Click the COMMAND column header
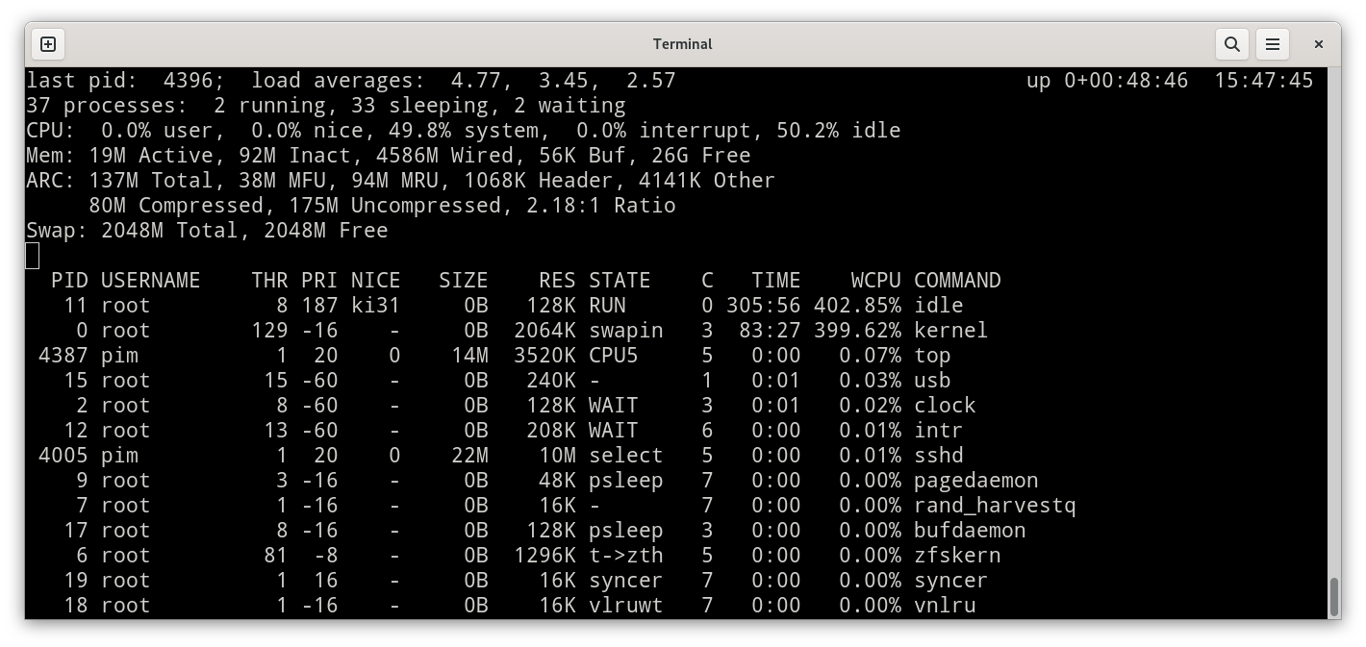 pyautogui.click(x=957, y=281)
